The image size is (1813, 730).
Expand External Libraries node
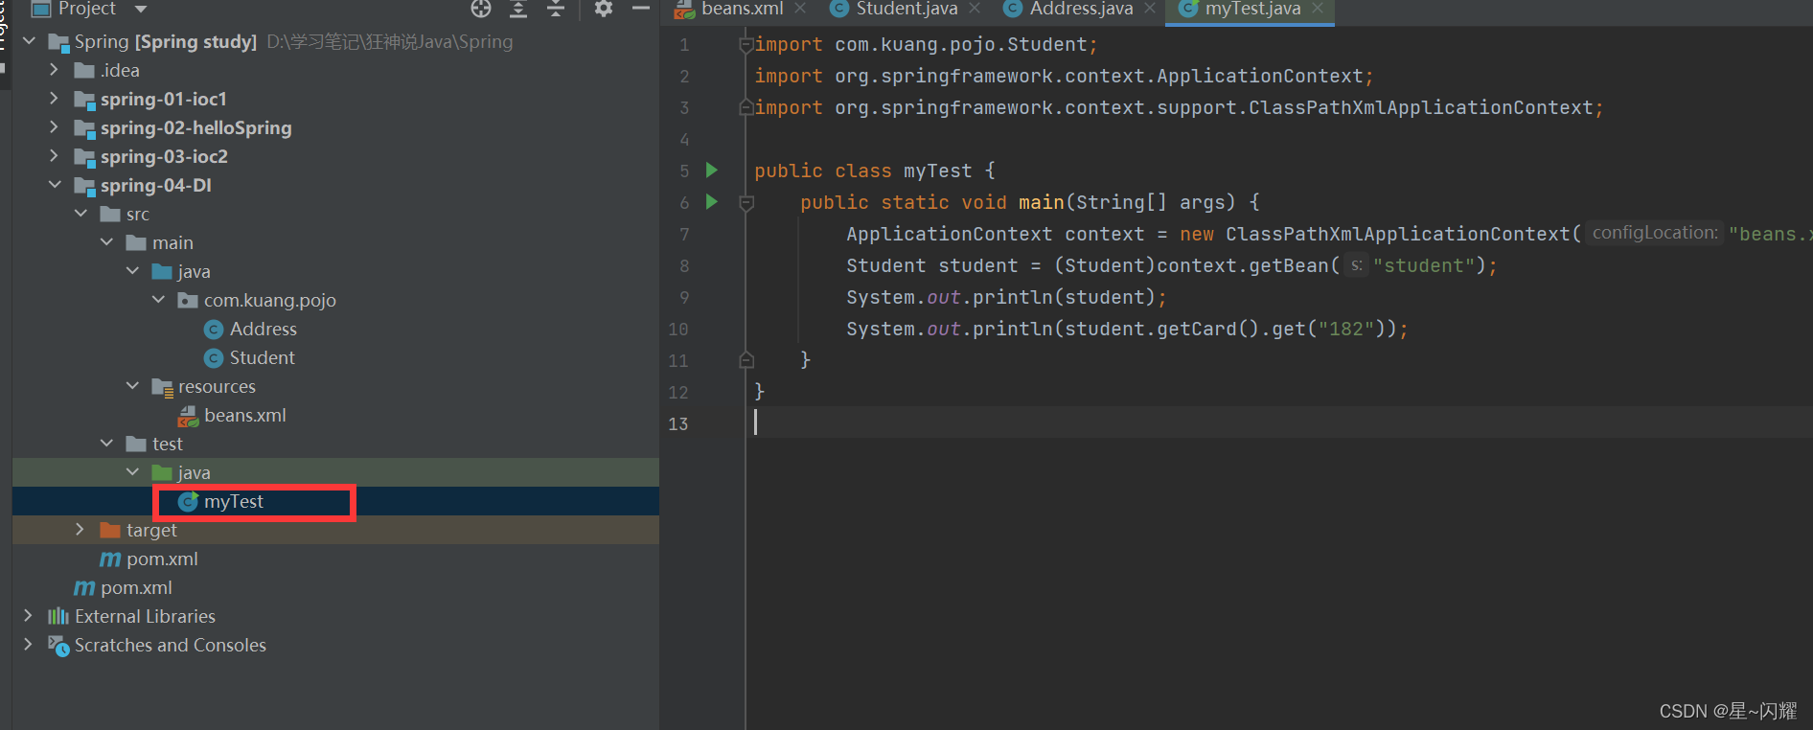tap(29, 616)
